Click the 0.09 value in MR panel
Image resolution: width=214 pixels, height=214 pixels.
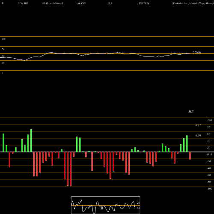pyautogui.click(x=198, y=136)
